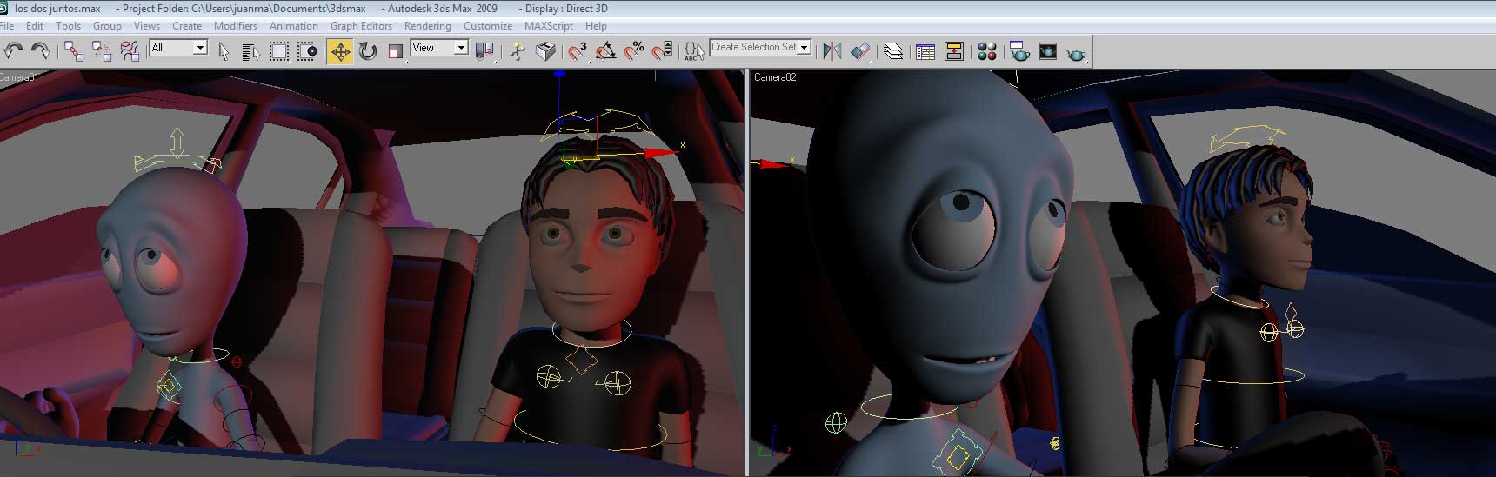Open the Animation menu

[x=293, y=26]
